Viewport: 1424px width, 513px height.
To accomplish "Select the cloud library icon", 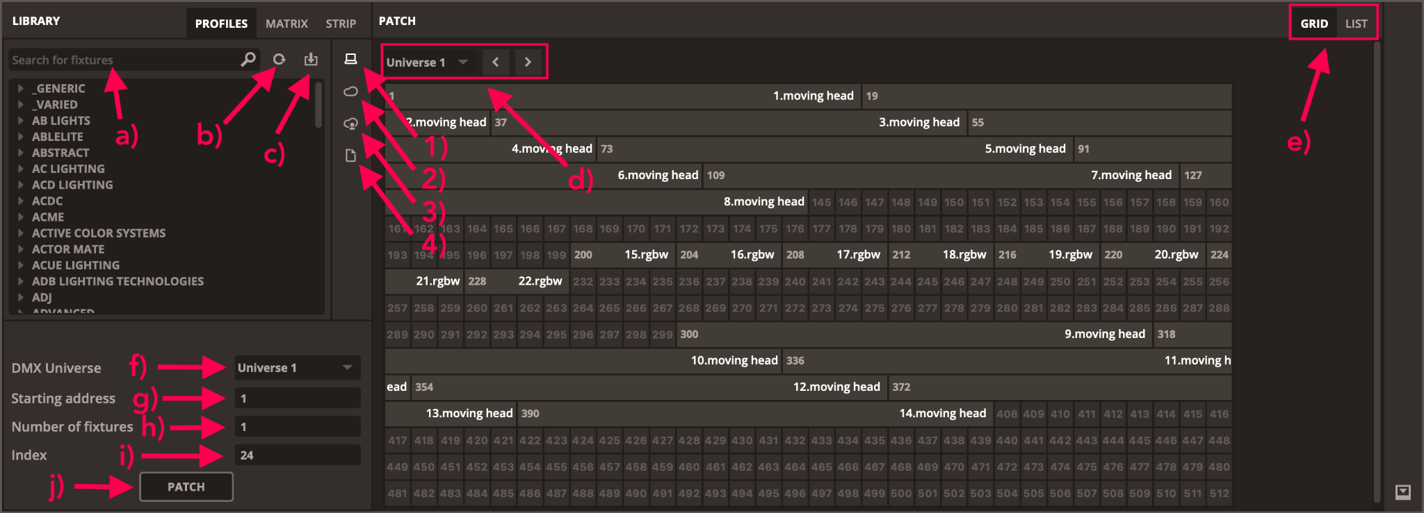I will pos(350,92).
